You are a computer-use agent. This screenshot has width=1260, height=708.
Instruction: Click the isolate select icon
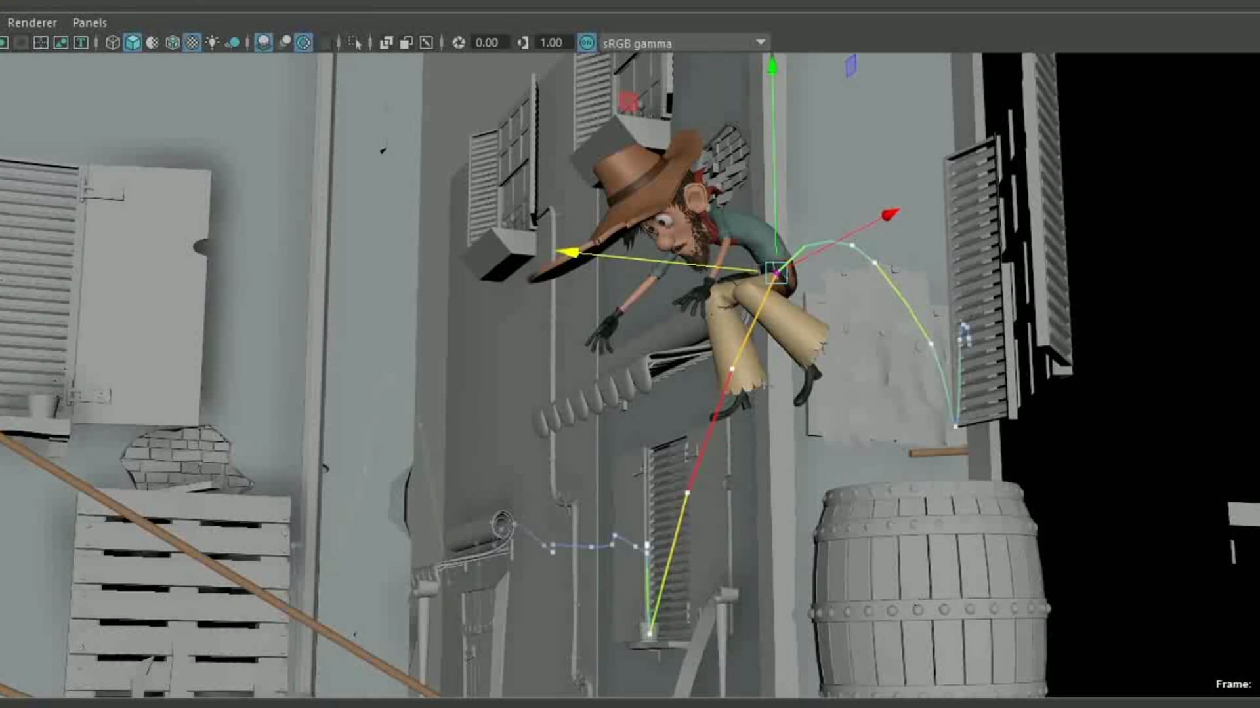pyautogui.click(x=355, y=43)
